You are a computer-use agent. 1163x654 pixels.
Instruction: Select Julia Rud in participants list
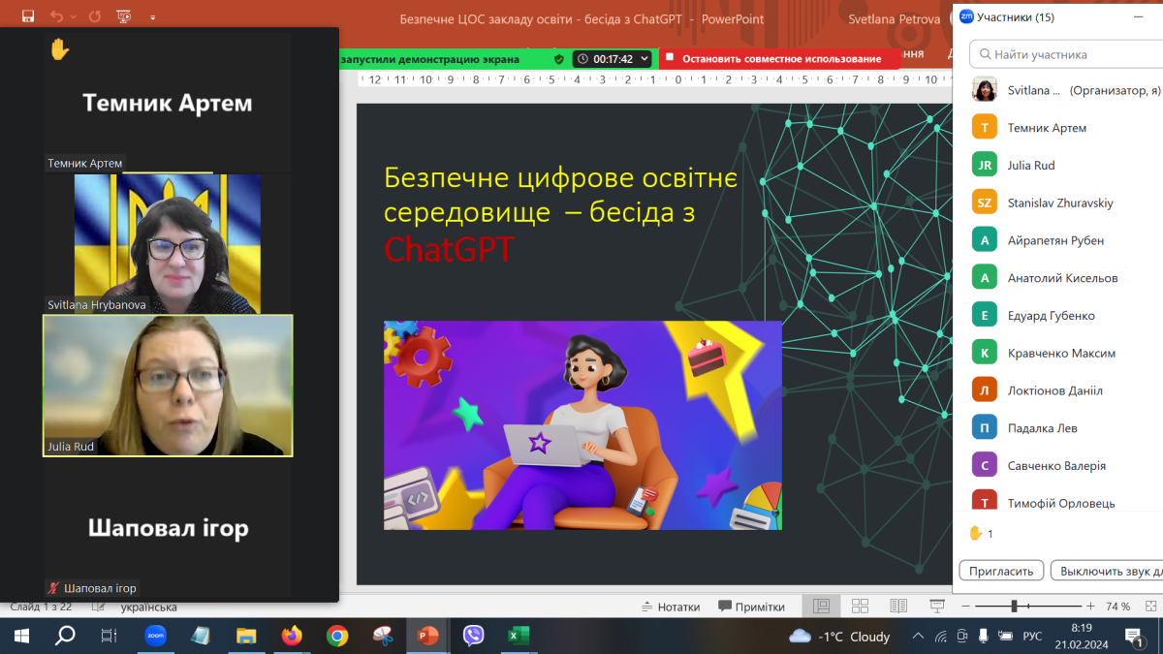1031,165
